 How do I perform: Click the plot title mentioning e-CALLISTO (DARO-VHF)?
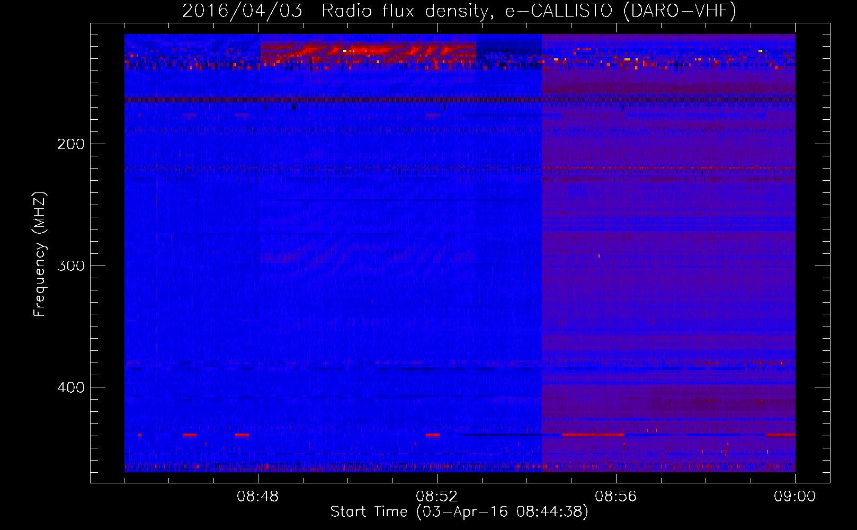coord(459,11)
